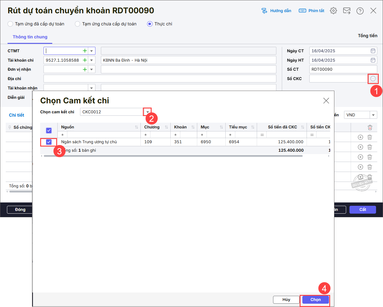Open the Ngày HT calendar picker
This screenshot has height=307, width=383.
(x=373, y=60)
